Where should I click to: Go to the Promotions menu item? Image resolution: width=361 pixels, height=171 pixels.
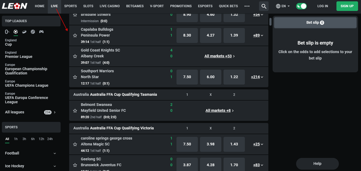point(181,6)
